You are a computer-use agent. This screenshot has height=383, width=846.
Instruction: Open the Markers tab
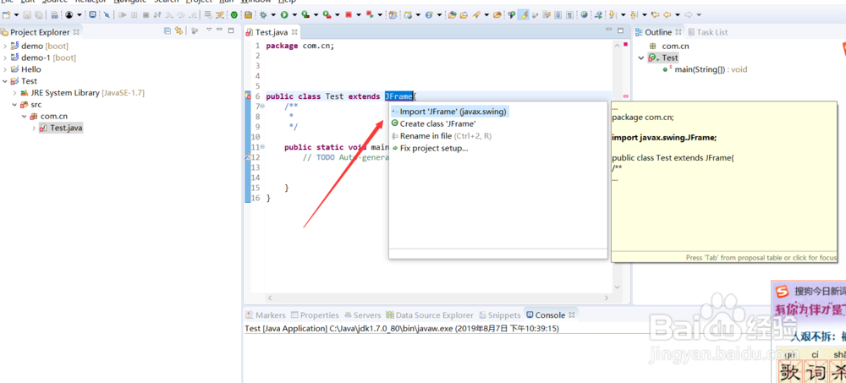[266, 315]
